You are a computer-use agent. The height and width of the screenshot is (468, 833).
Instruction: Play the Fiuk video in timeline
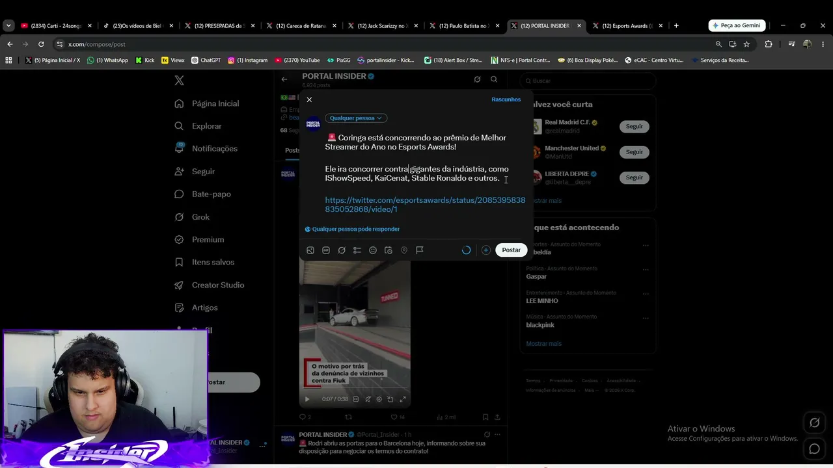point(307,399)
